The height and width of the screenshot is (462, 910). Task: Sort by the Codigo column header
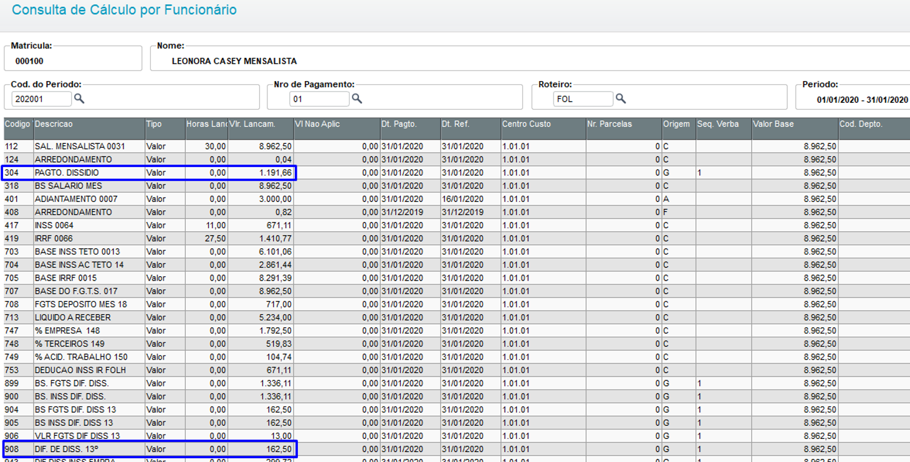point(19,128)
